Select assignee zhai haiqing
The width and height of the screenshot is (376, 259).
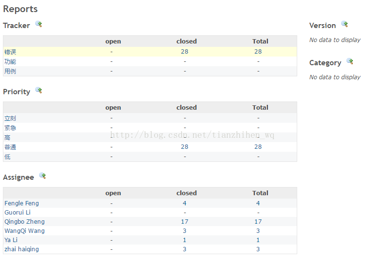pyautogui.click(x=22, y=249)
